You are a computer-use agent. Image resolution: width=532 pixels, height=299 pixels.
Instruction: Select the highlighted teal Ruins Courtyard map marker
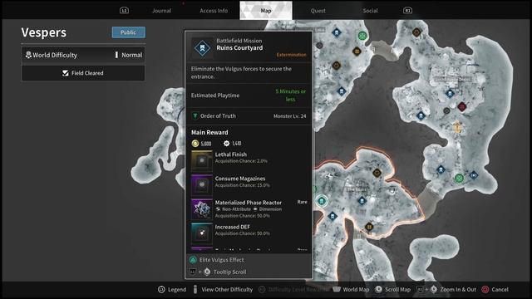pyautogui.click(x=322, y=201)
